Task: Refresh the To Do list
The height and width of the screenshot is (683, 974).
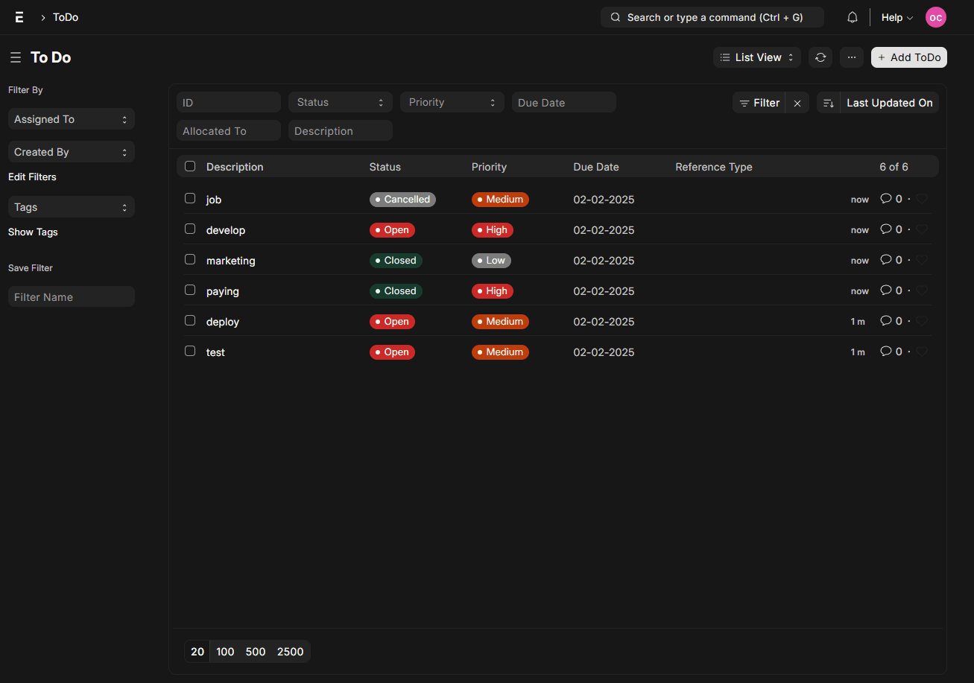Action: (x=820, y=57)
